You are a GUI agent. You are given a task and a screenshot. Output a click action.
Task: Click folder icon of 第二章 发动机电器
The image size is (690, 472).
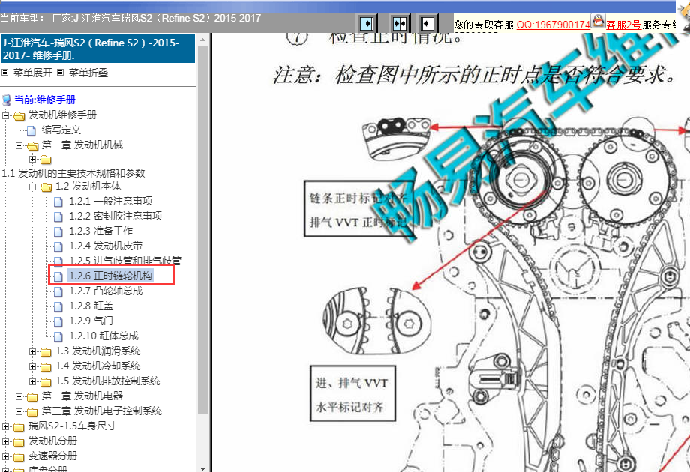[32, 397]
